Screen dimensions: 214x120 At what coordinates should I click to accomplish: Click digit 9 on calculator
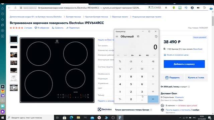142,76
